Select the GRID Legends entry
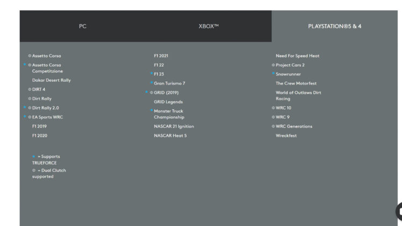Image resolution: width=402 pixels, height=226 pixels. [168, 102]
